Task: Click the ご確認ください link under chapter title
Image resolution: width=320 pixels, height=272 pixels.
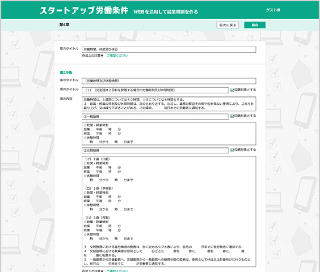Action: click(x=117, y=56)
